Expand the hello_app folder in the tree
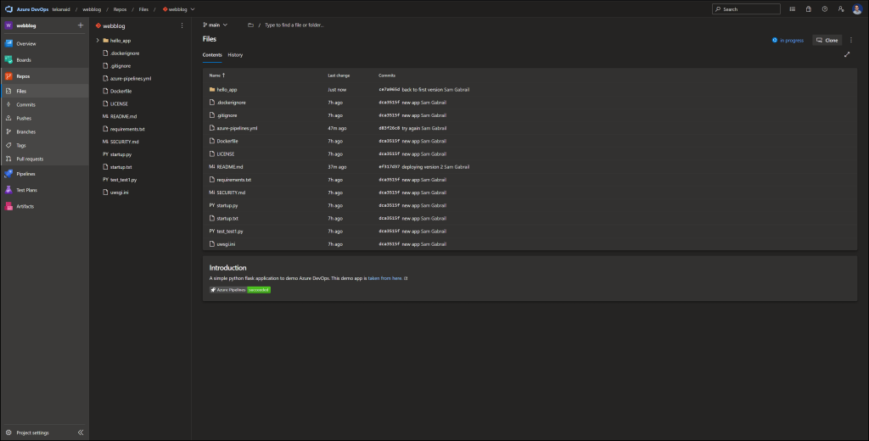 pyautogui.click(x=98, y=41)
